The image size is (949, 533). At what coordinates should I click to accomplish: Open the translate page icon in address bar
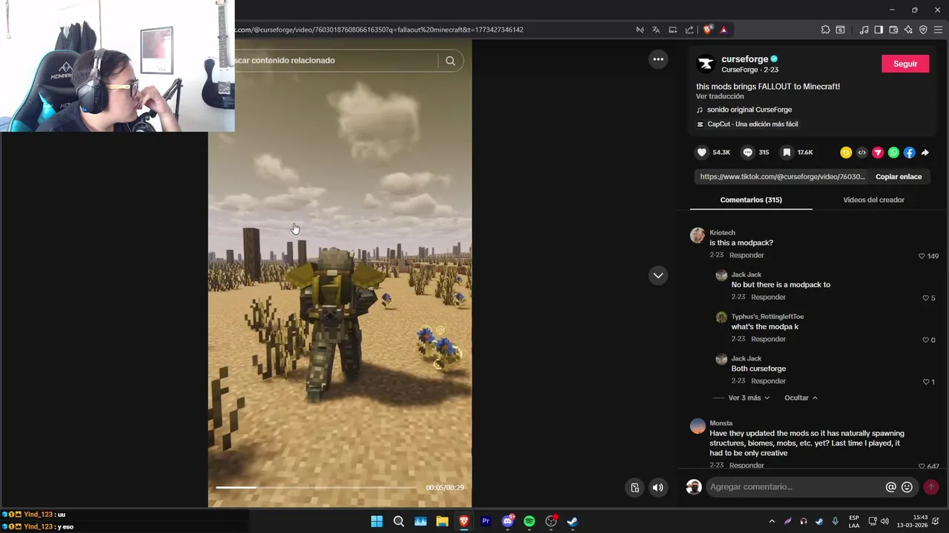tap(656, 30)
